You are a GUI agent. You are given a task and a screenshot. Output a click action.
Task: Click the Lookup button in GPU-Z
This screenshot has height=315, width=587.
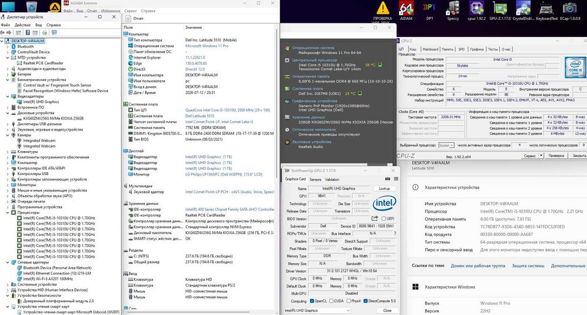point(384,189)
